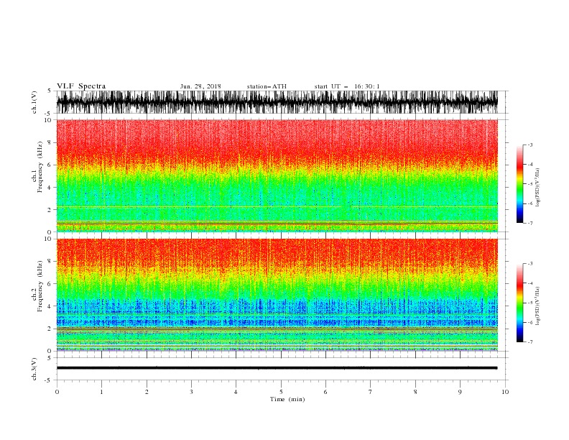Click the "-7" tick on ch.2 color bar
569x440 pixels.
pyautogui.click(x=529, y=342)
